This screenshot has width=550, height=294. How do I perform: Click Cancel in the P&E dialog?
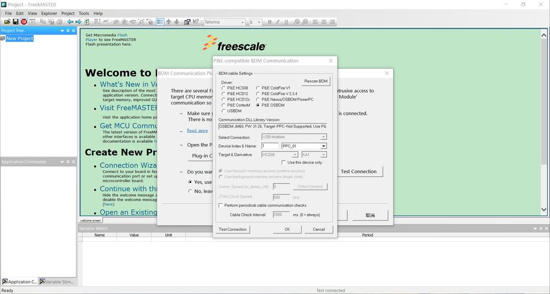(x=319, y=229)
